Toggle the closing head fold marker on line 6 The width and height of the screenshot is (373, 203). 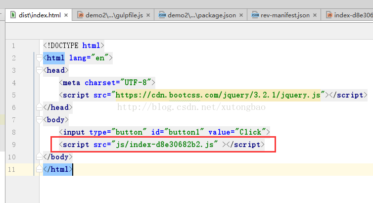tap(39, 107)
